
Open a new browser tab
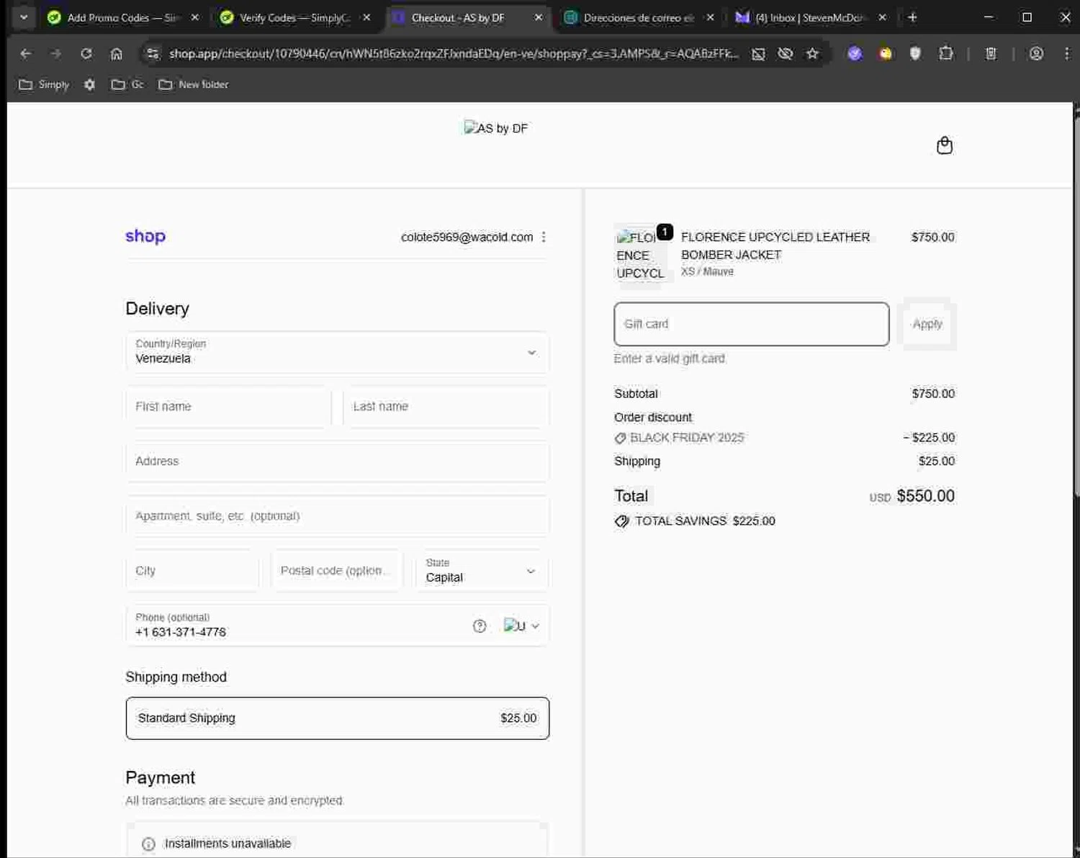pos(912,17)
